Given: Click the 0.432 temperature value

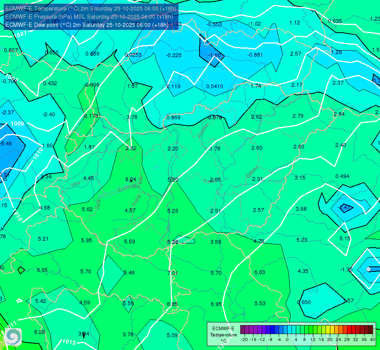Looking at the screenshot, I should [x=50, y=83].
